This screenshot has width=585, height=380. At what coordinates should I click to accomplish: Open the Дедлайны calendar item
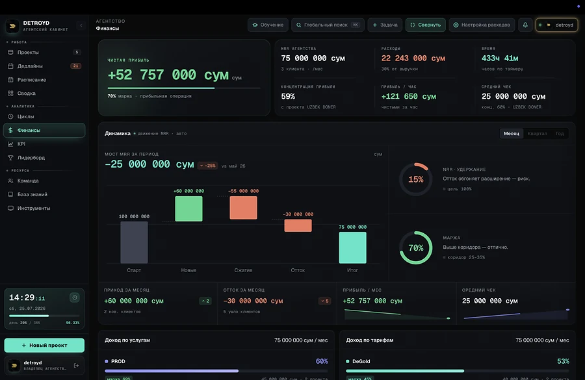tap(44, 66)
